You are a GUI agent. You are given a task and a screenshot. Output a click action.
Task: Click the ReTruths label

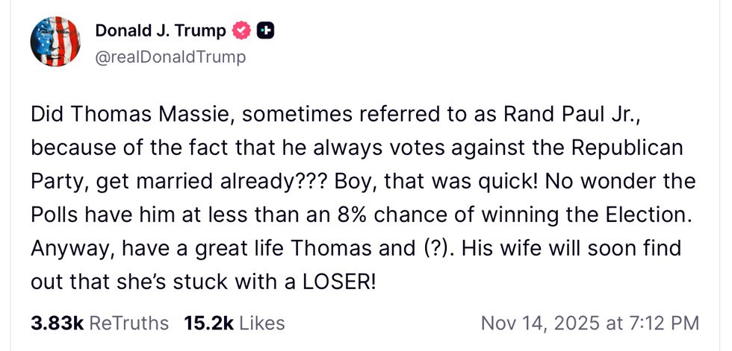(128, 323)
